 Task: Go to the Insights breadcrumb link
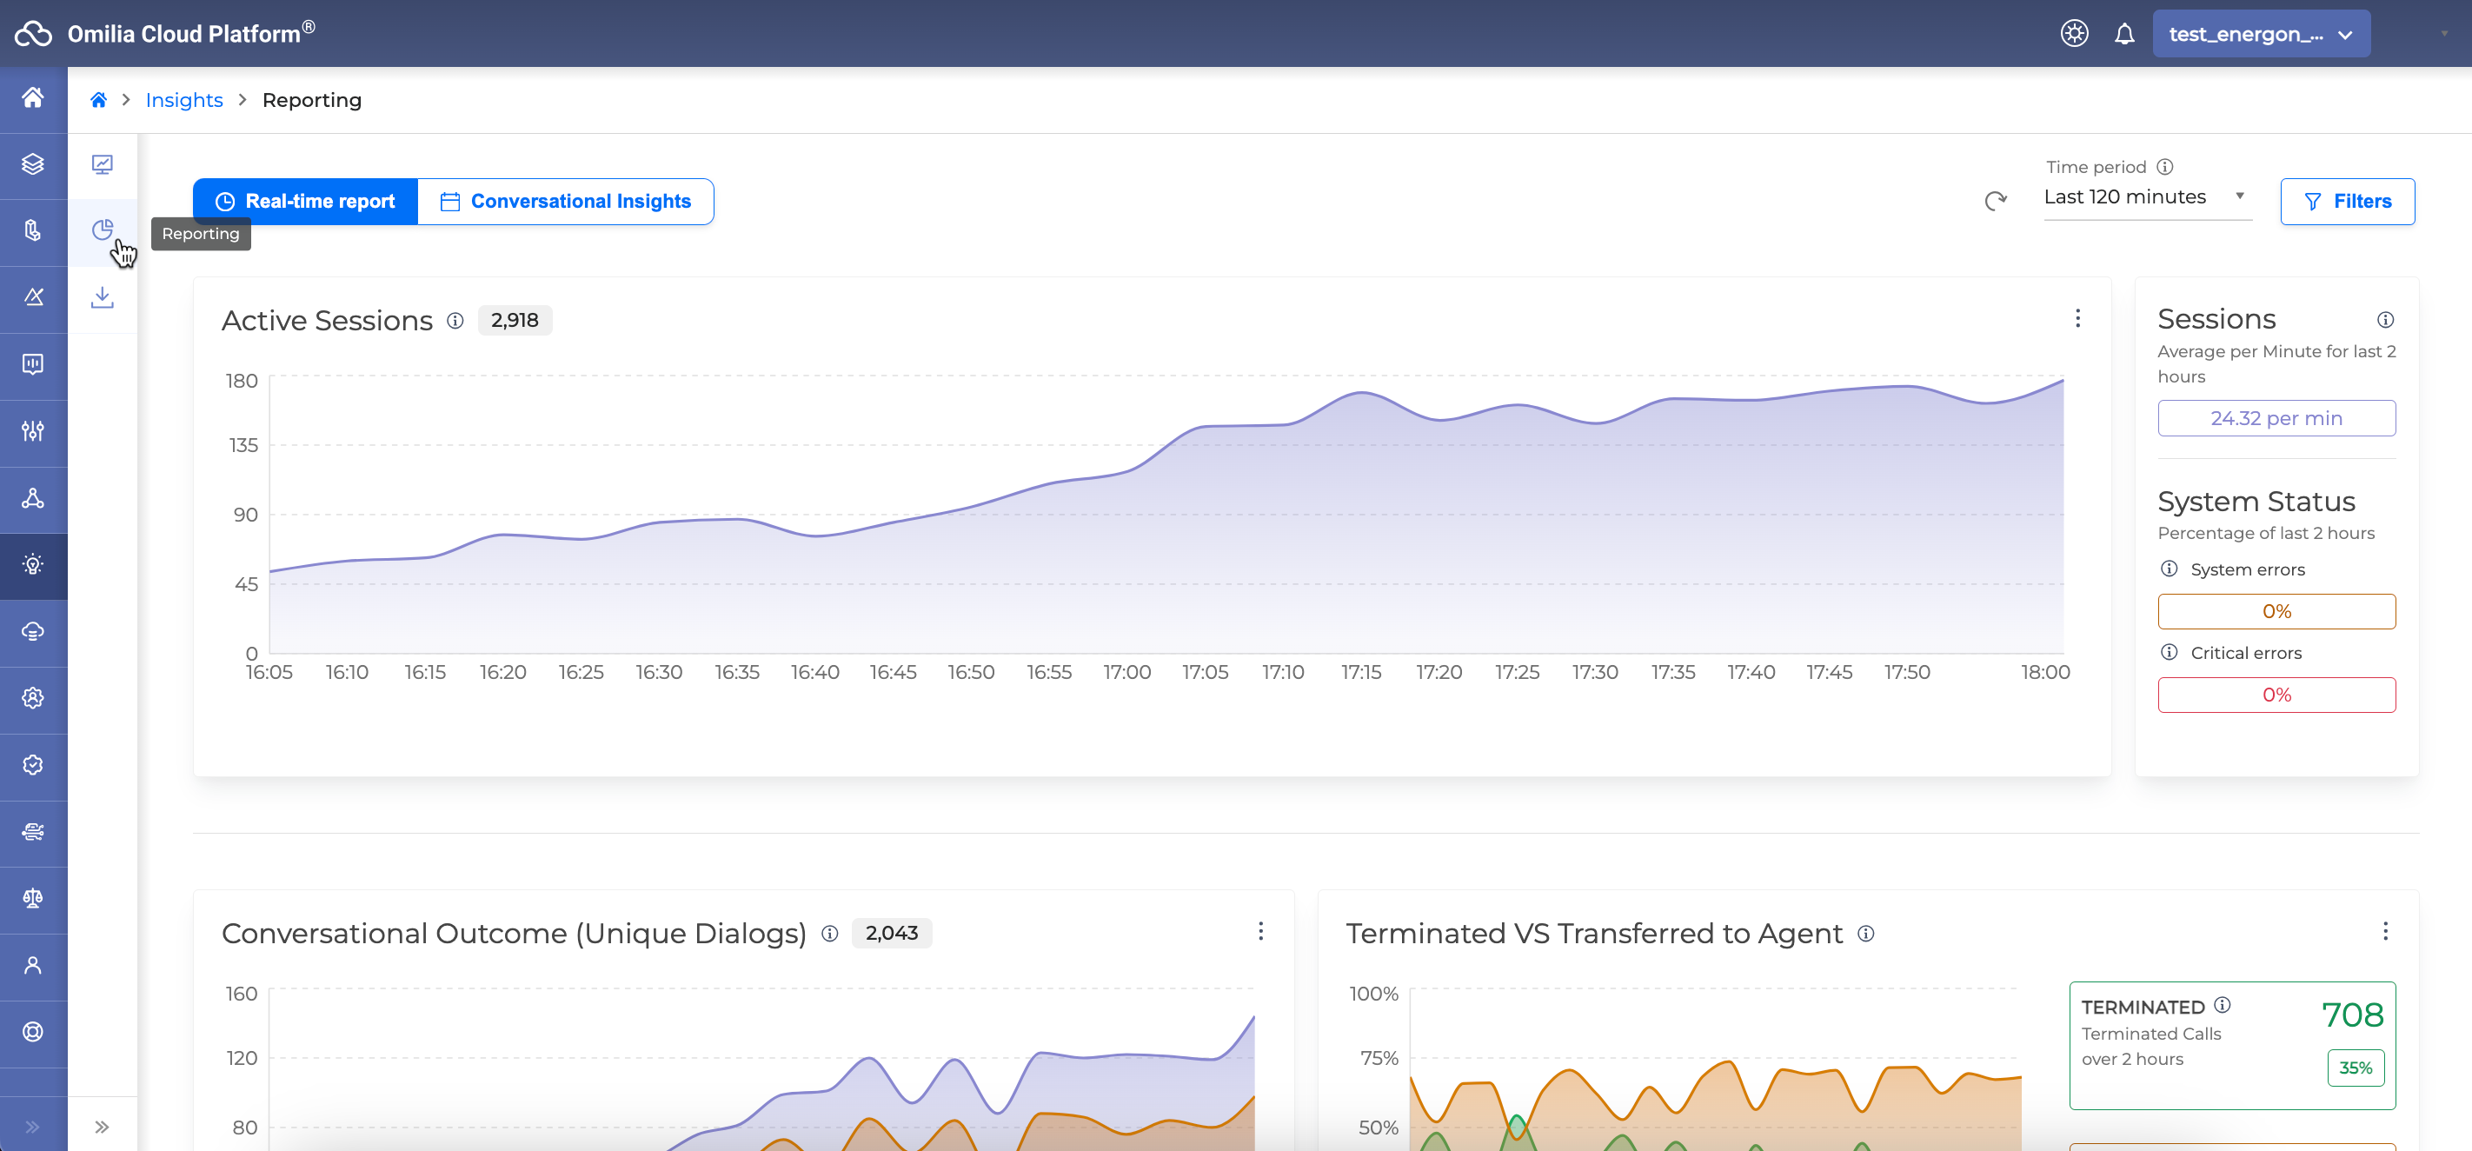coord(183,100)
